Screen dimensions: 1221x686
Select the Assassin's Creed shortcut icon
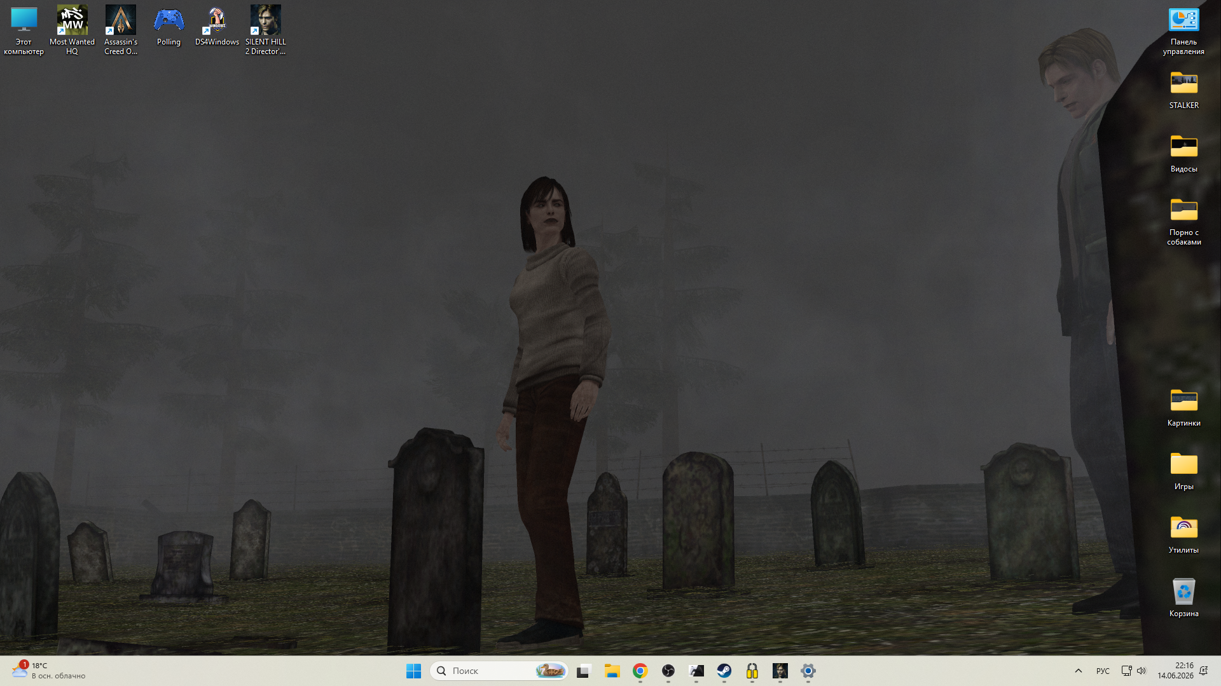[x=121, y=30]
